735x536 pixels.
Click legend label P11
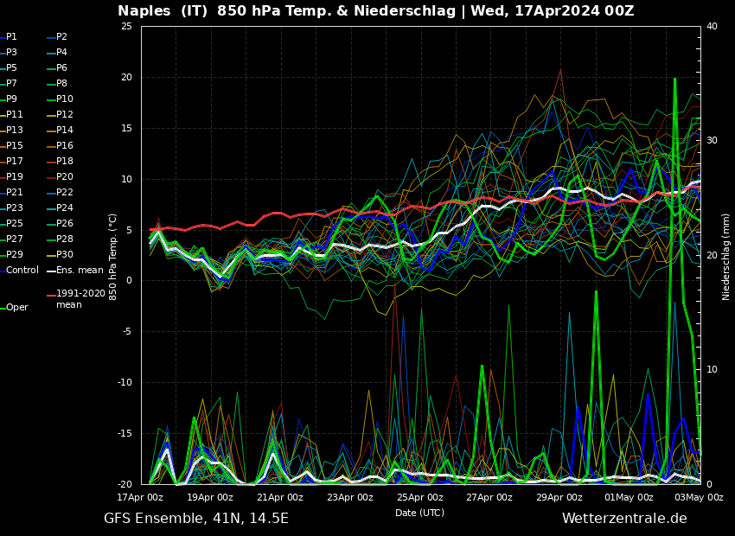[11, 114]
